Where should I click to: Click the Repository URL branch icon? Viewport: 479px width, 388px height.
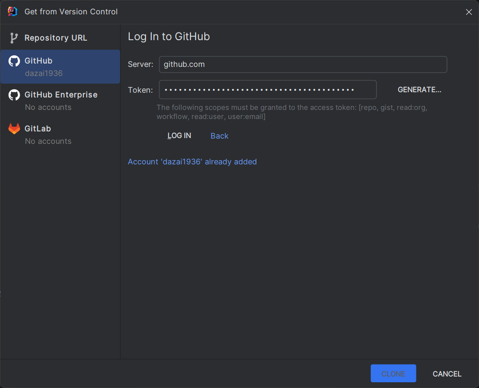point(14,38)
